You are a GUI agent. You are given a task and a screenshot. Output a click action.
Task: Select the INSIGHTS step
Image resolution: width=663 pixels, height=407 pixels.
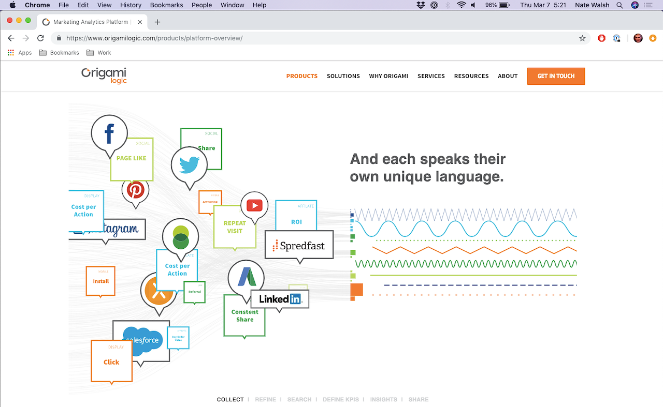(383, 400)
